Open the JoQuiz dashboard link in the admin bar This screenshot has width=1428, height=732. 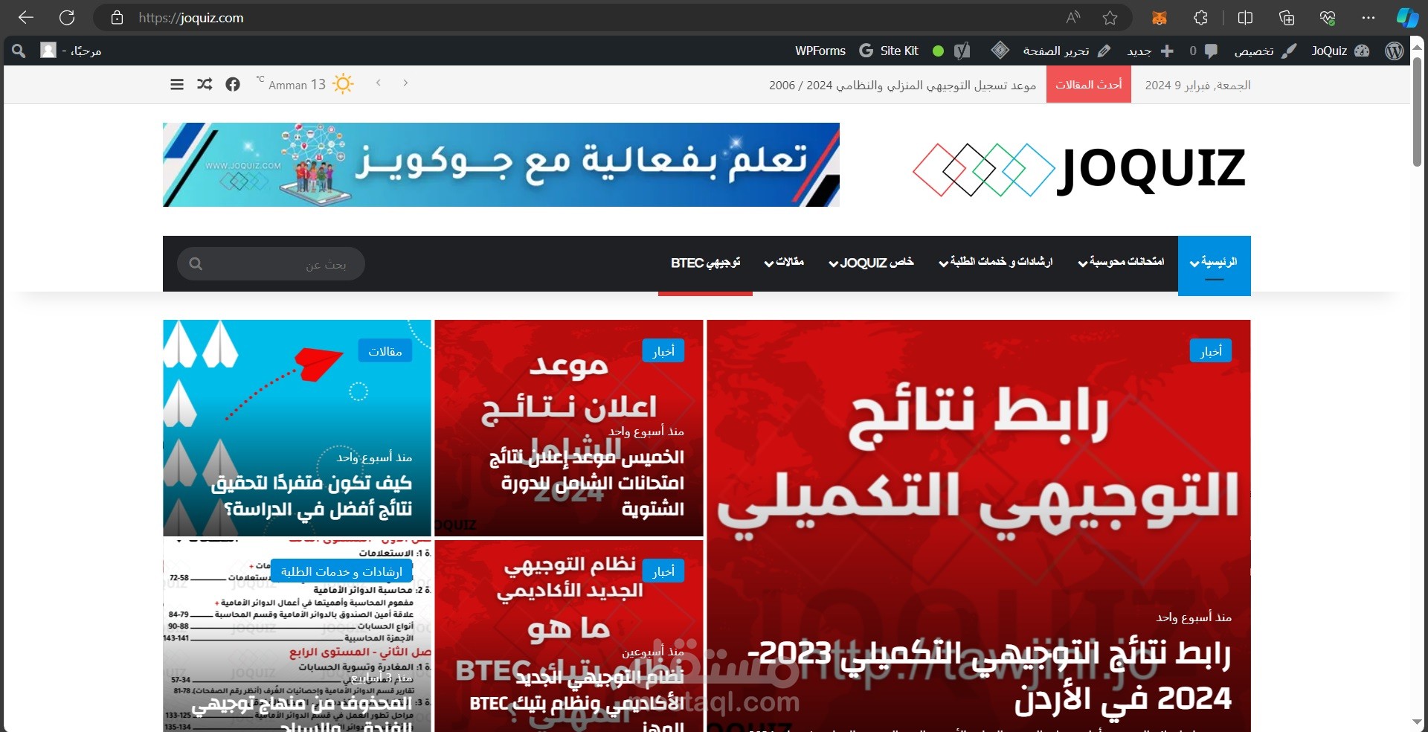point(1340,51)
